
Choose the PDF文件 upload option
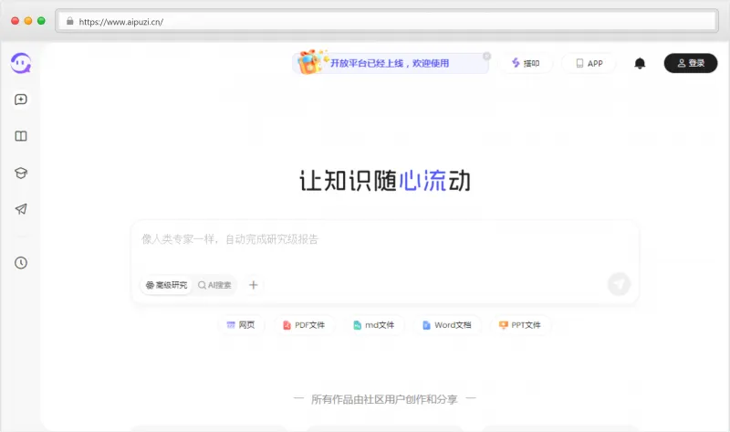click(304, 325)
